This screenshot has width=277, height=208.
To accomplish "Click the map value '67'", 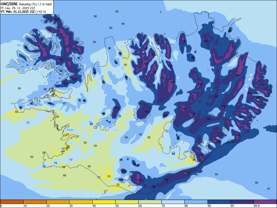I will (x=44, y=153).
